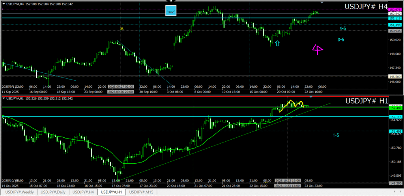Open the USDJPY#,Daily tab
This screenshot has height=196, width=404.
(x=54, y=192)
